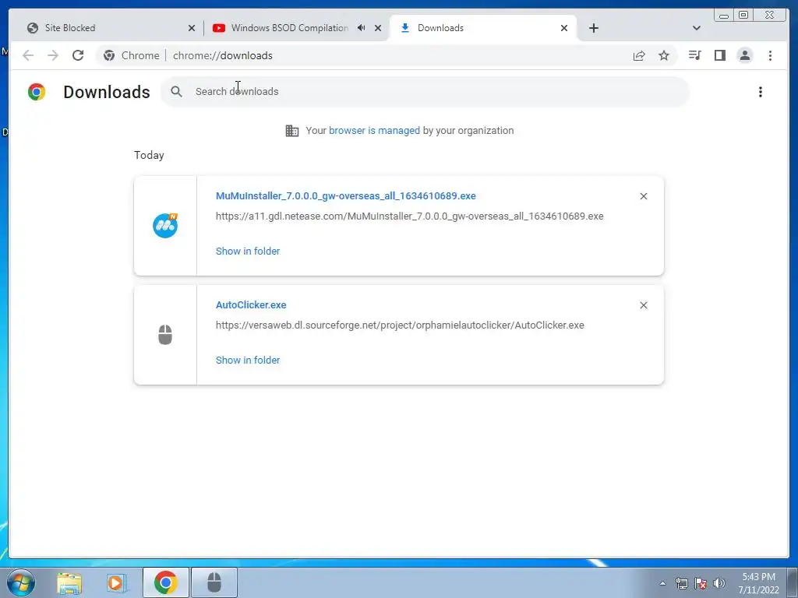Bookmark this tab with the star icon

664,55
